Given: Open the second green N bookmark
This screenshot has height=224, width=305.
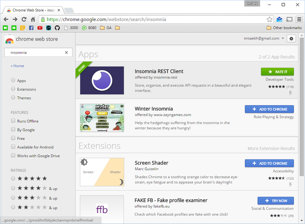Looking at the screenshot, I should tap(14, 28).
